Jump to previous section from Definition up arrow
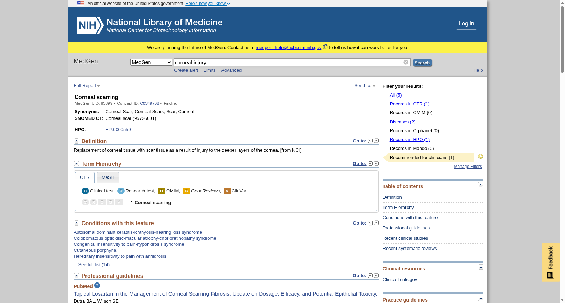Screen dimensions: 565x303 (x=376, y=141)
